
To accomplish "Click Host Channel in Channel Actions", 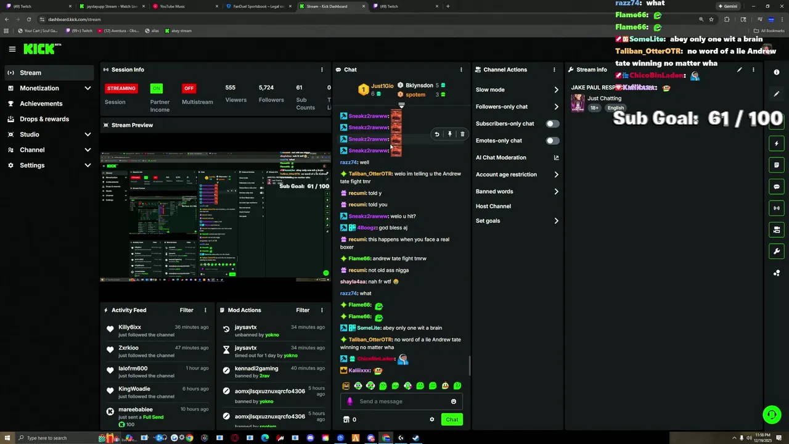I will pos(493,206).
